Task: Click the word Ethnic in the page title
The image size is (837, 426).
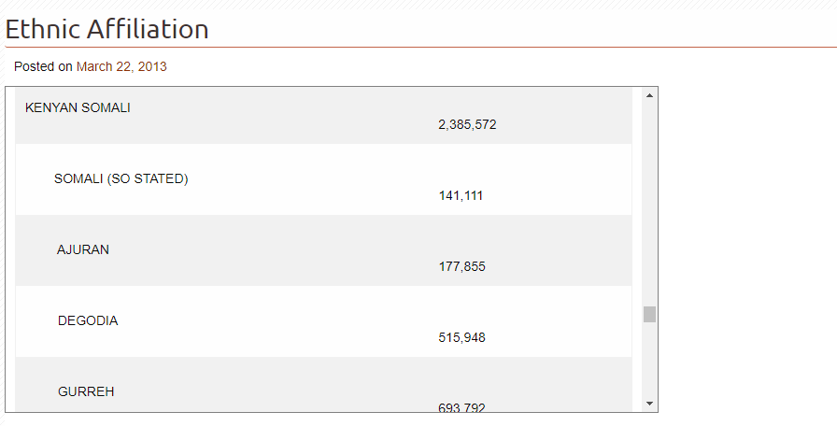Action: click(43, 29)
